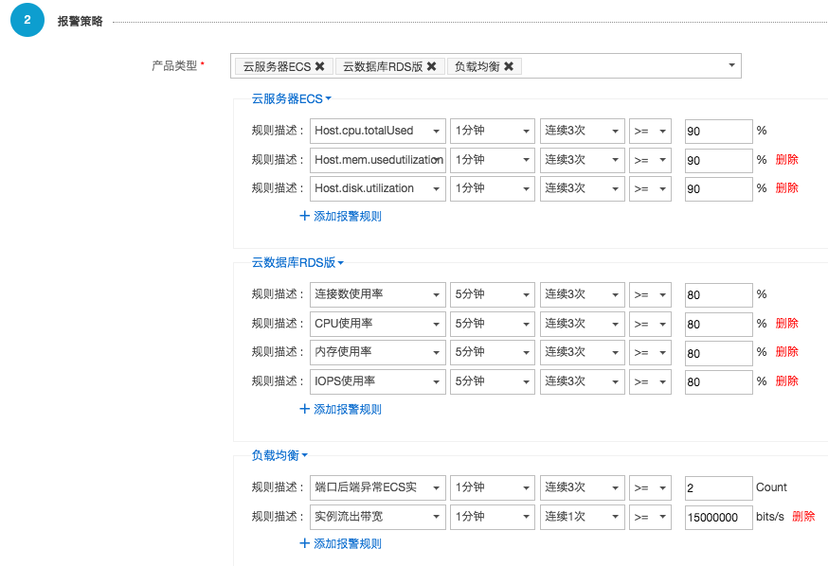Viewport: 828px width, 566px height.
Task: Add an alarm rule under 负载均衡
Action: click(341, 544)
